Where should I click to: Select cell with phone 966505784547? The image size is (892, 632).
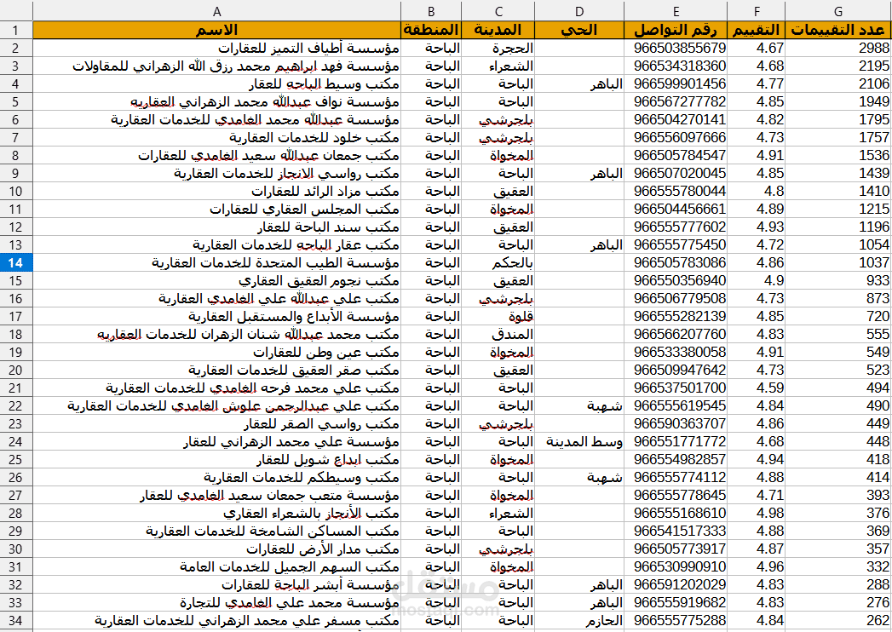(x=676, y=155)
